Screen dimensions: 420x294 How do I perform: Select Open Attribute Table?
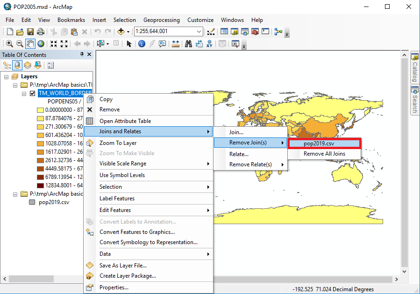[125, 121]
